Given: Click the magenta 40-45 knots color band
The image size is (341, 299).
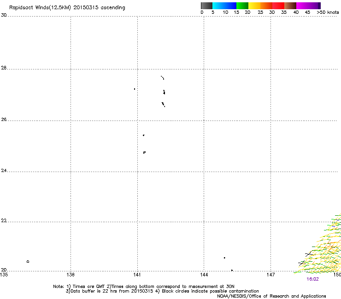Looking at the screenshot, I should coord(302,6).
